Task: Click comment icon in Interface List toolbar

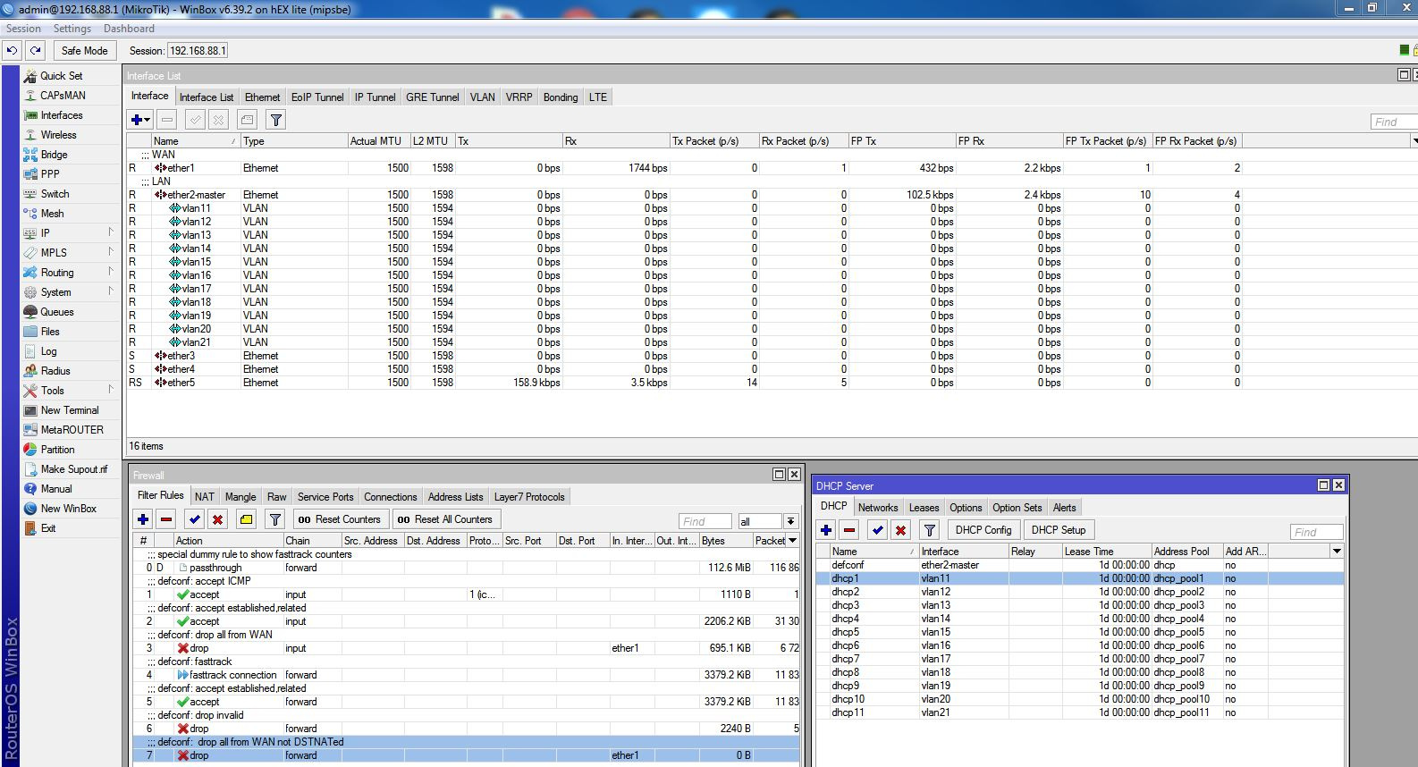Action: 248,120
